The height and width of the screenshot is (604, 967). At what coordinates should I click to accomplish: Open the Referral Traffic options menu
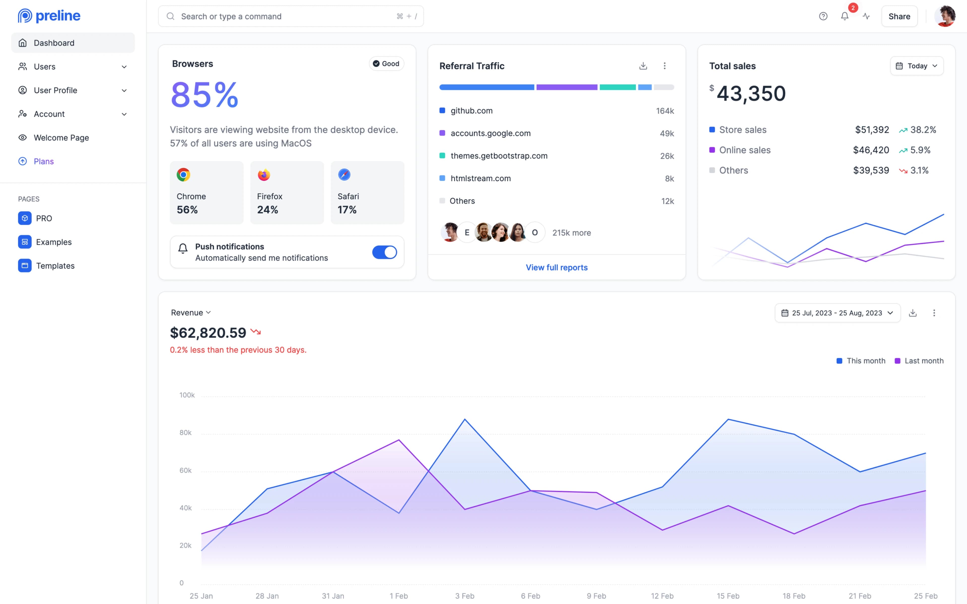[x=665, y=65]
